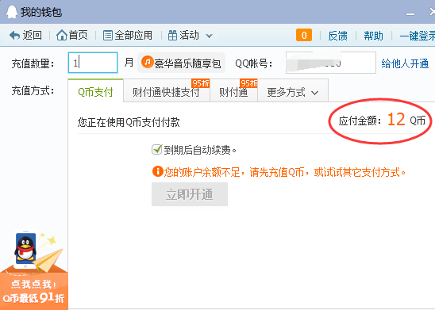Open the 首页 home icon
This screenshot has width=435, height=310.
[x=62, y=35]
